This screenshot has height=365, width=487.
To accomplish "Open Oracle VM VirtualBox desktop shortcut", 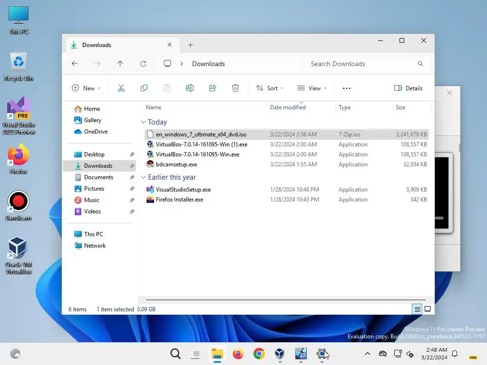I will 19,255.
